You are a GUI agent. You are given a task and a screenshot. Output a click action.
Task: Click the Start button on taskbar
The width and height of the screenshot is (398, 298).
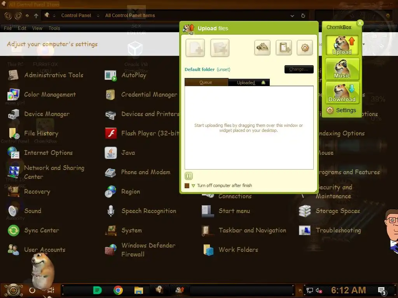point(14,290)
